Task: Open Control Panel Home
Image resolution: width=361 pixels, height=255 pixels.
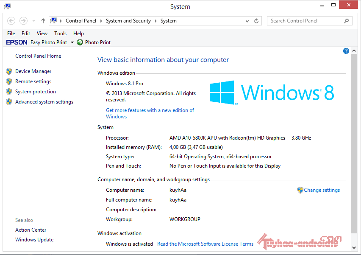Action: point(38,56)
